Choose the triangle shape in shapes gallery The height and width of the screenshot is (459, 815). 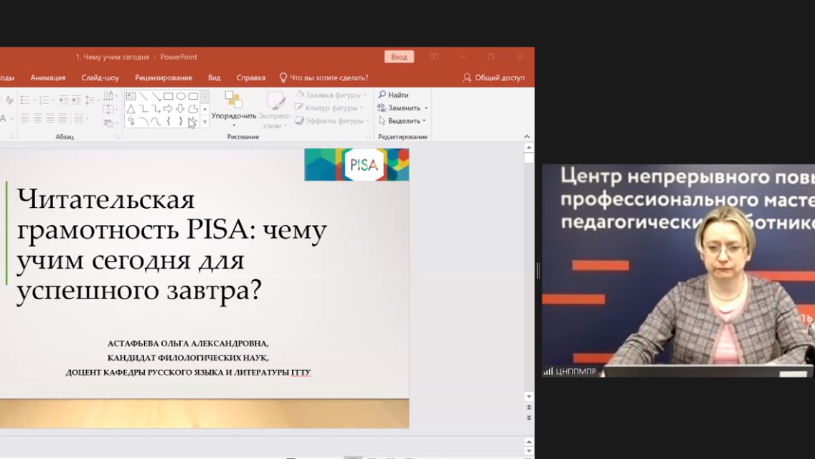pyautogui.click(x=131, y=109)
